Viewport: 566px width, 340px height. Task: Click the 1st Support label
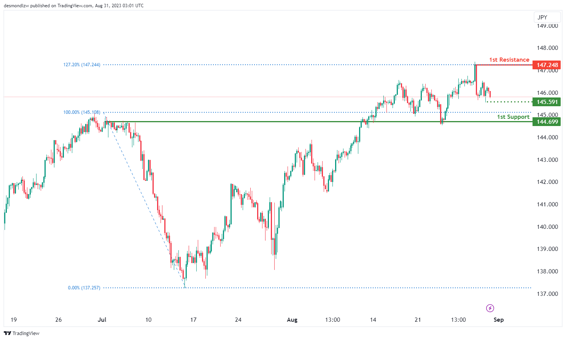[x=513, y=117]
